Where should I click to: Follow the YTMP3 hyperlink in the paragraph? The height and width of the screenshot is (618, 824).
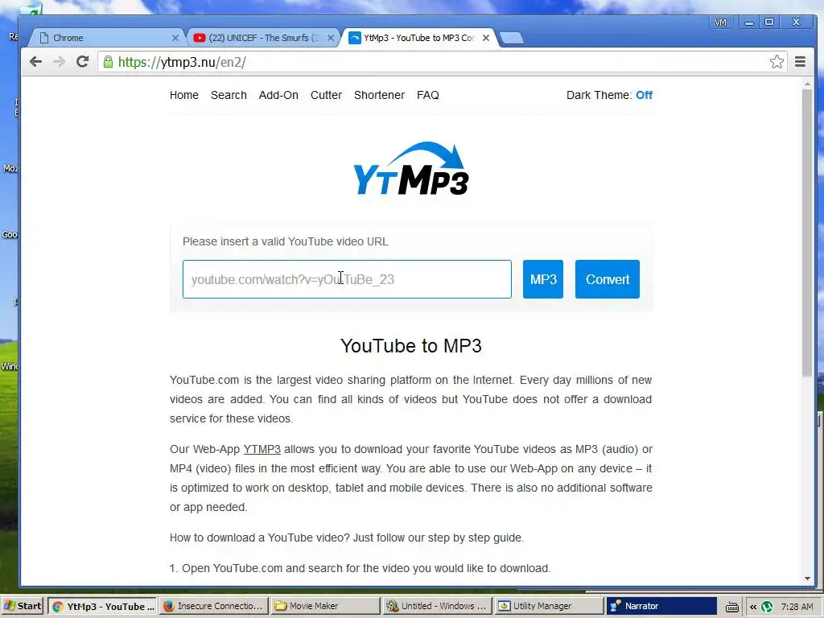[x=262, y=449]
